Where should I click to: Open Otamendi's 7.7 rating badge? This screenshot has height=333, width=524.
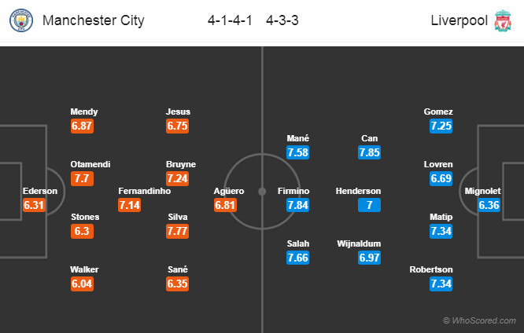point(83,178)
